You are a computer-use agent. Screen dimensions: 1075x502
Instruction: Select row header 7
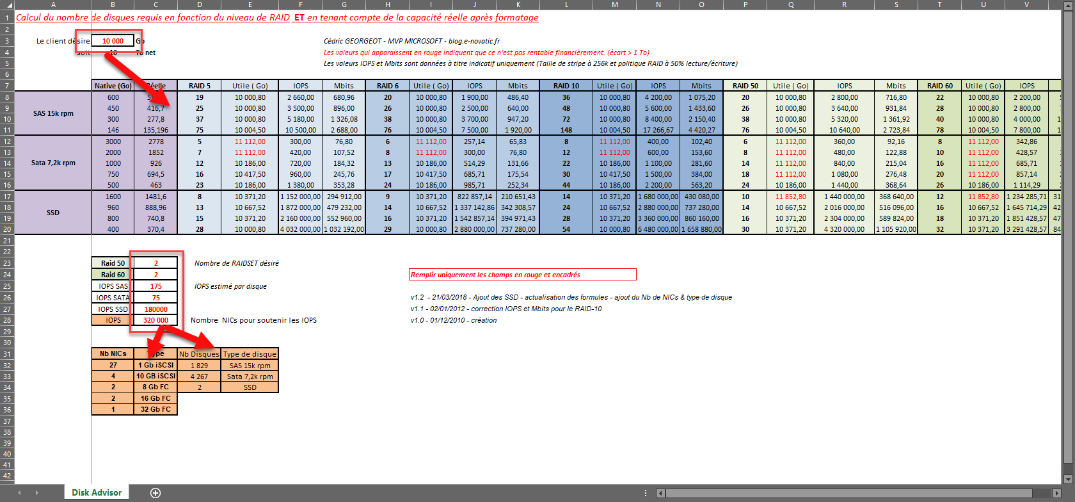(x=6, y=86)
